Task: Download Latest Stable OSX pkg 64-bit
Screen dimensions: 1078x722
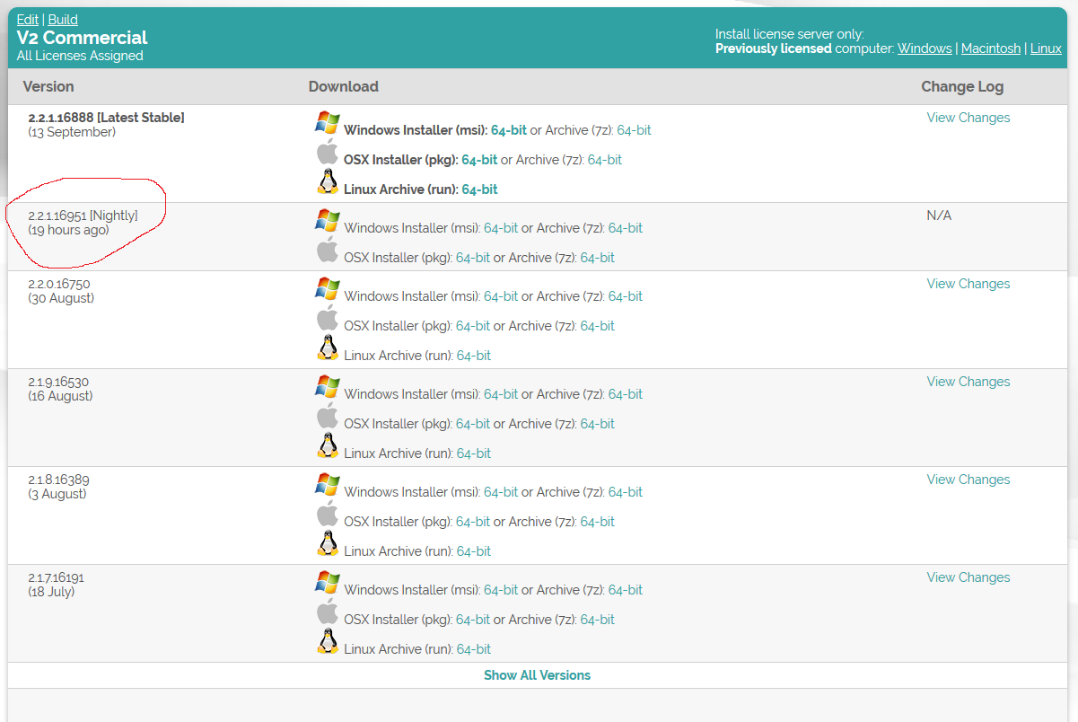Action: click(x=479, y=160)
